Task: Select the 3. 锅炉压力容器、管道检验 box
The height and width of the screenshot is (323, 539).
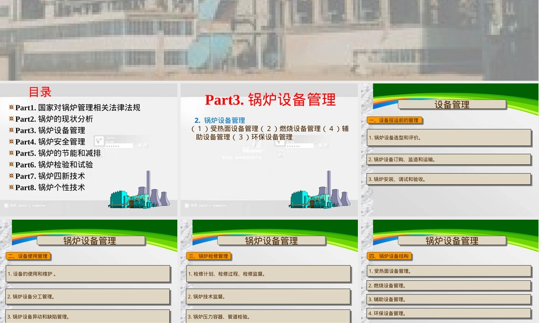Action: point(268,317)
